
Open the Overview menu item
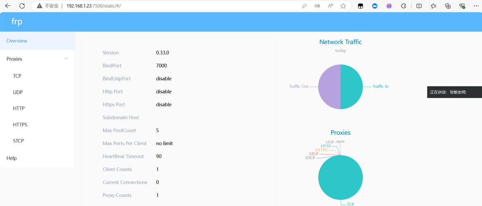click(37, 41)
